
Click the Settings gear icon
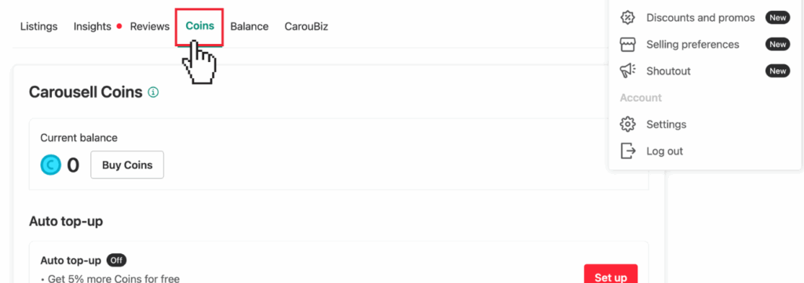click(627, 125)
